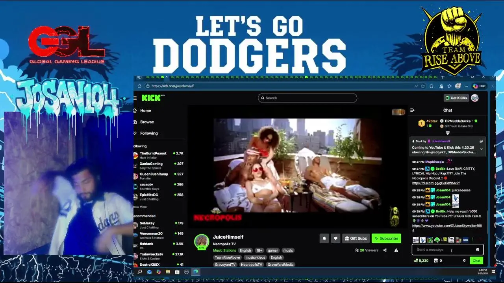Open the Copilot Chat button in browser

pyautogui.click(x=480, y=86)
